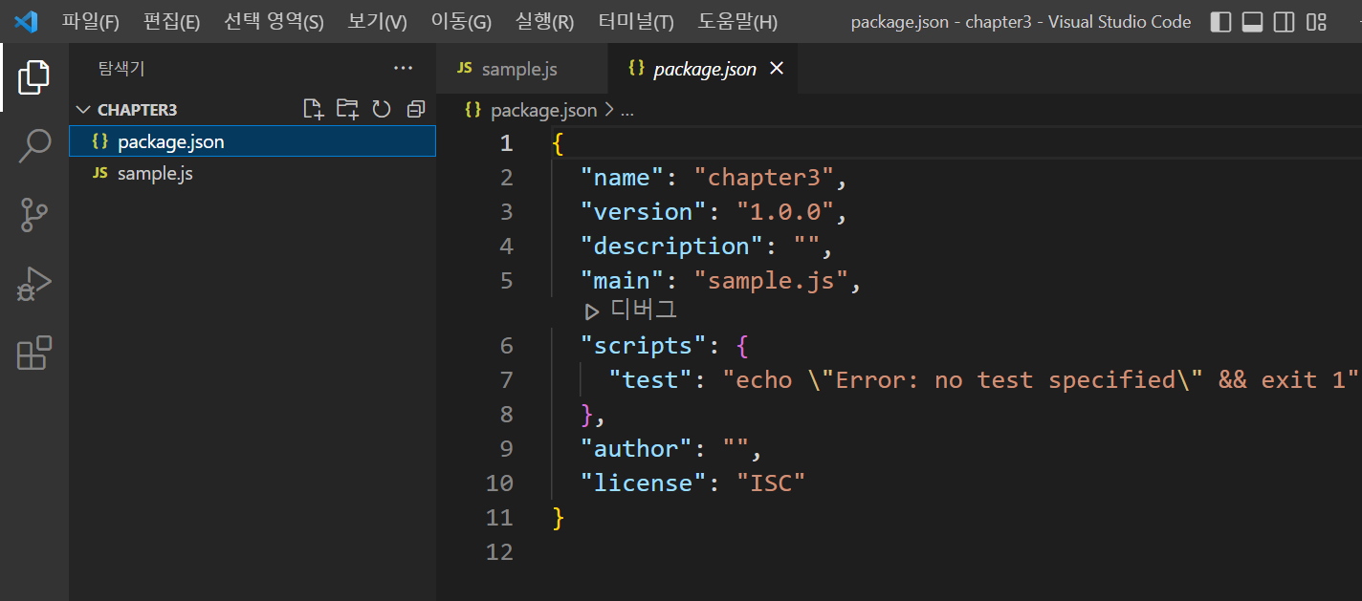Click the "1.0.0" version value
The image size is (1362, 601).
tap(785, 212)
